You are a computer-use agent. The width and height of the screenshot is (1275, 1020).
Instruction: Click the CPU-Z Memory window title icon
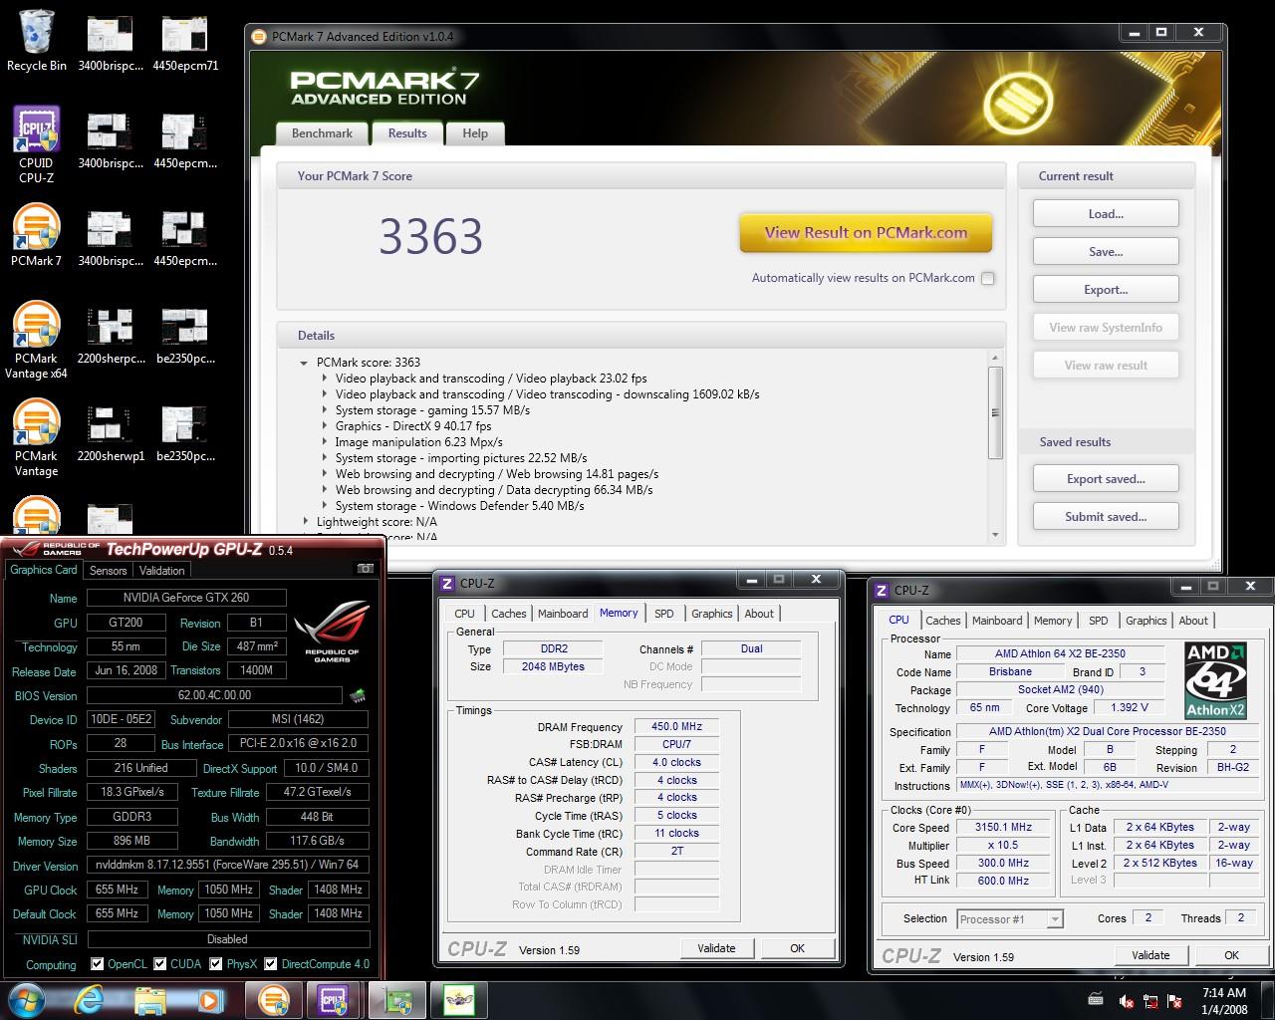tap(447, 584)
